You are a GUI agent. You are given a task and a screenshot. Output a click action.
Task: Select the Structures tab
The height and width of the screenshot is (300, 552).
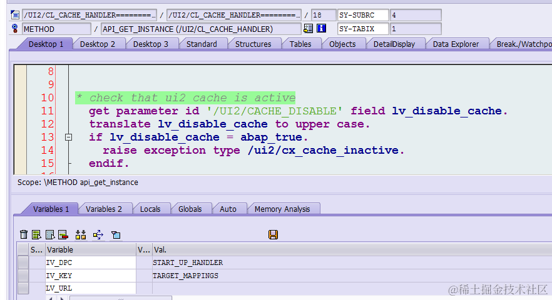(253, 44)
